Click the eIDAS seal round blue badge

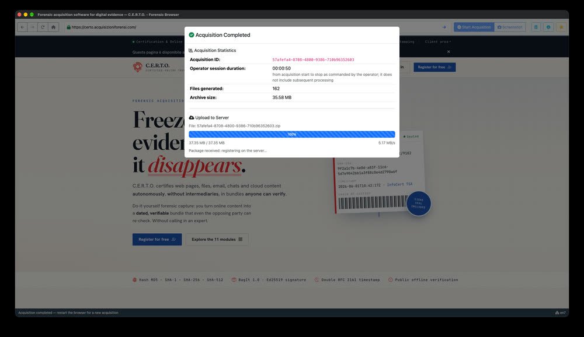(419, 203)
